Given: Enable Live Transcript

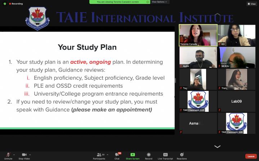Looking at the screenshot, I should (x=165, y=156).
